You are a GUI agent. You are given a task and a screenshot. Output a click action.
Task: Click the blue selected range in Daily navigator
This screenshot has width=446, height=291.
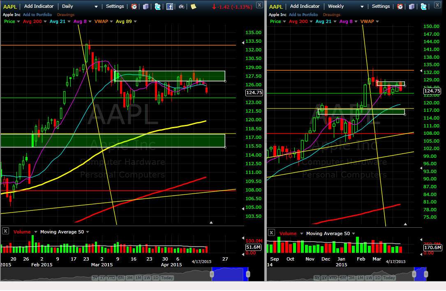(x=230, y=274)
